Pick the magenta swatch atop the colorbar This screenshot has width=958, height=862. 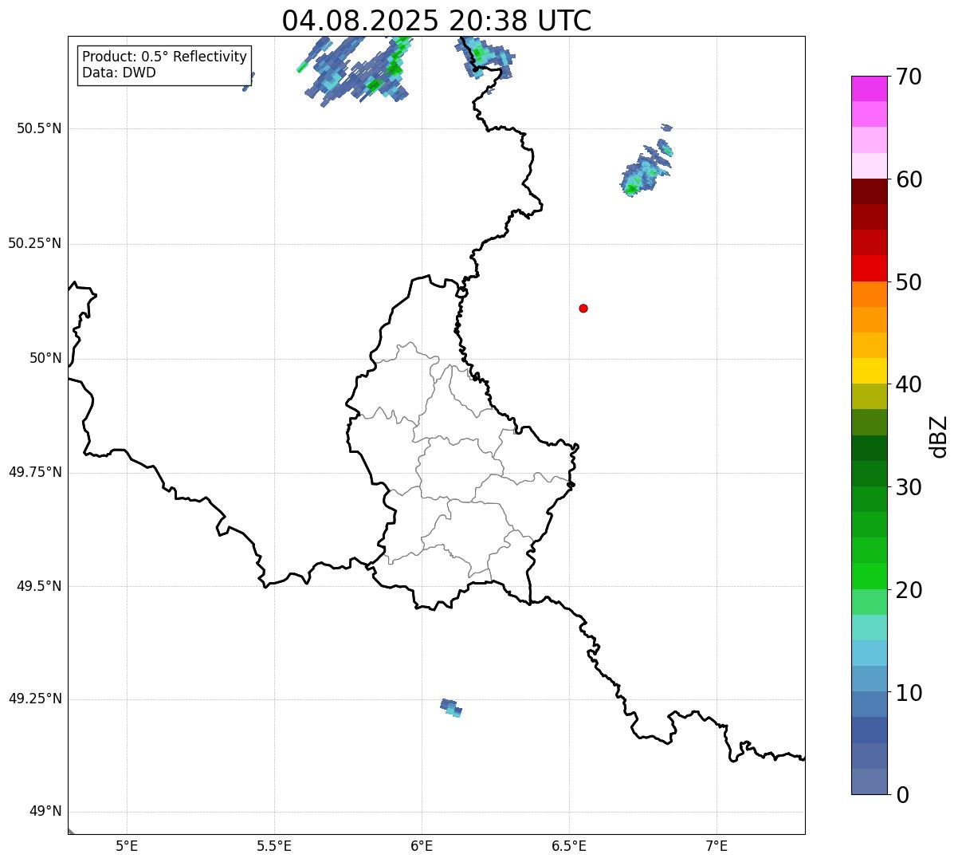pos(874,89)
